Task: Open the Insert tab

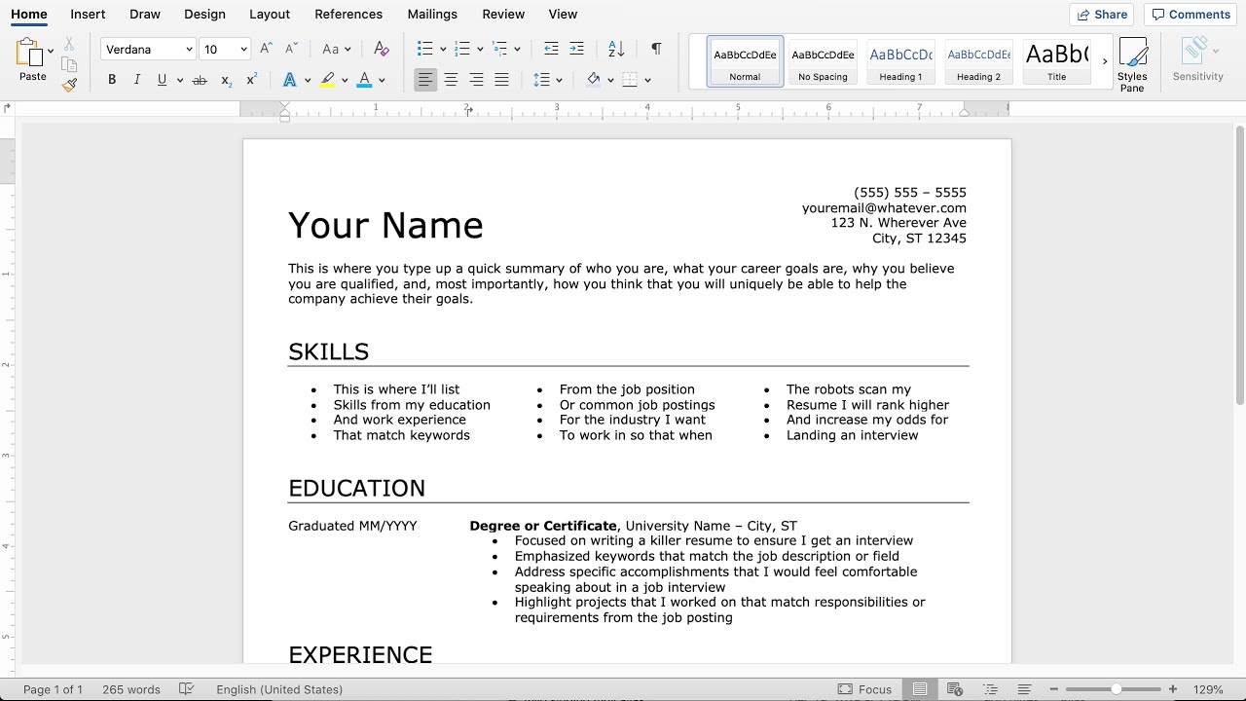Action: click(x=88, y=15)
